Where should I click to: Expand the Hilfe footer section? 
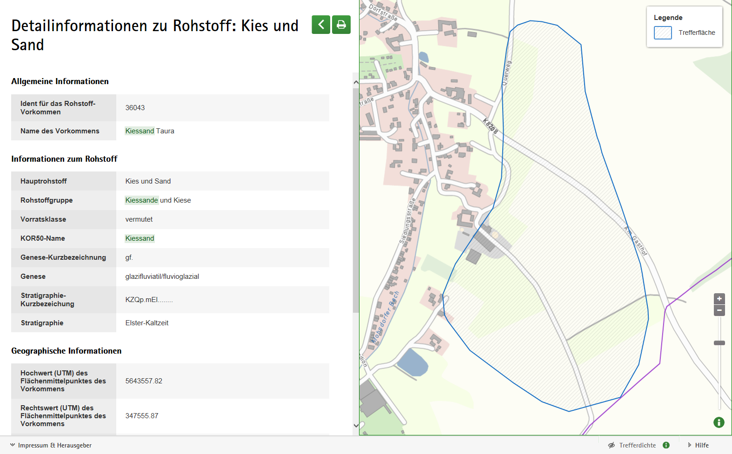tap(698, 445)
